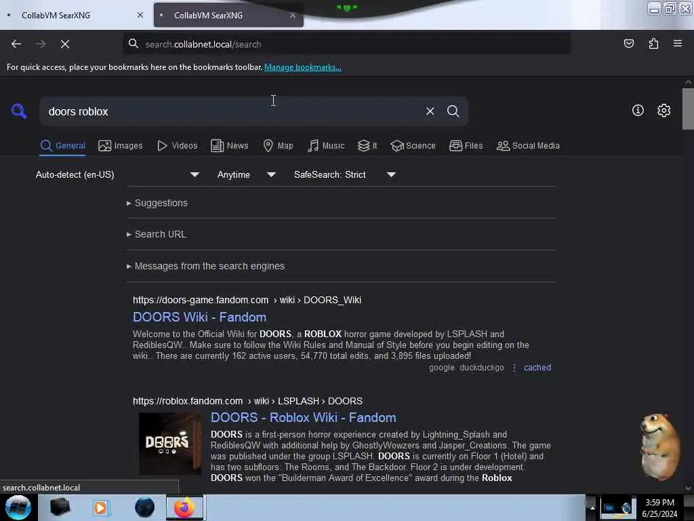Open the About info icon
The height and width of the screenshot is (521, 694).
(x=638, y=111)
